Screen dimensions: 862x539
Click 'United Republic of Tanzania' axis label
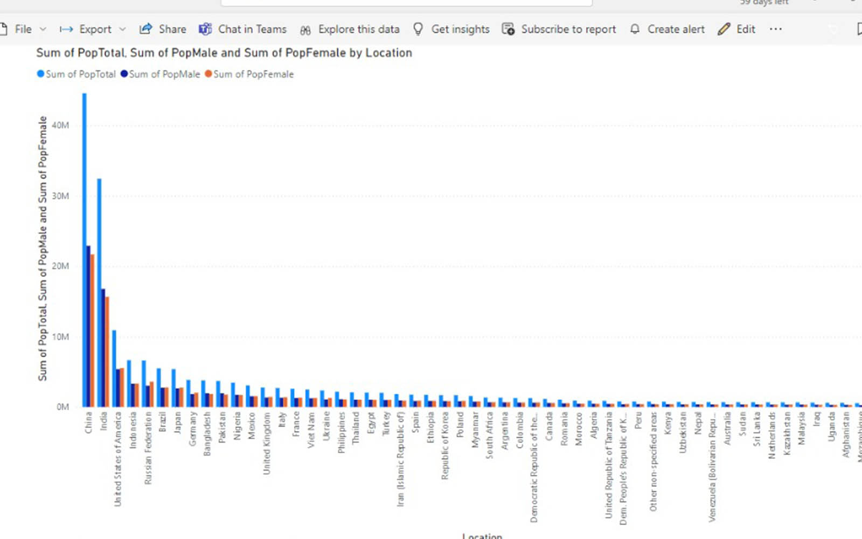[609, 465]
